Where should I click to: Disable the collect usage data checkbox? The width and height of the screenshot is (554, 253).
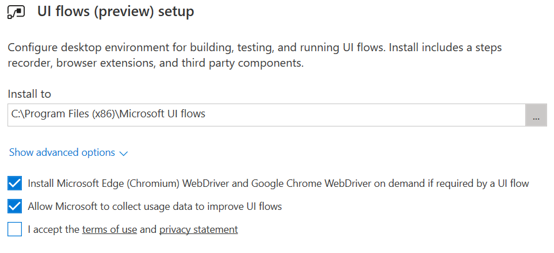coord(14,206)
